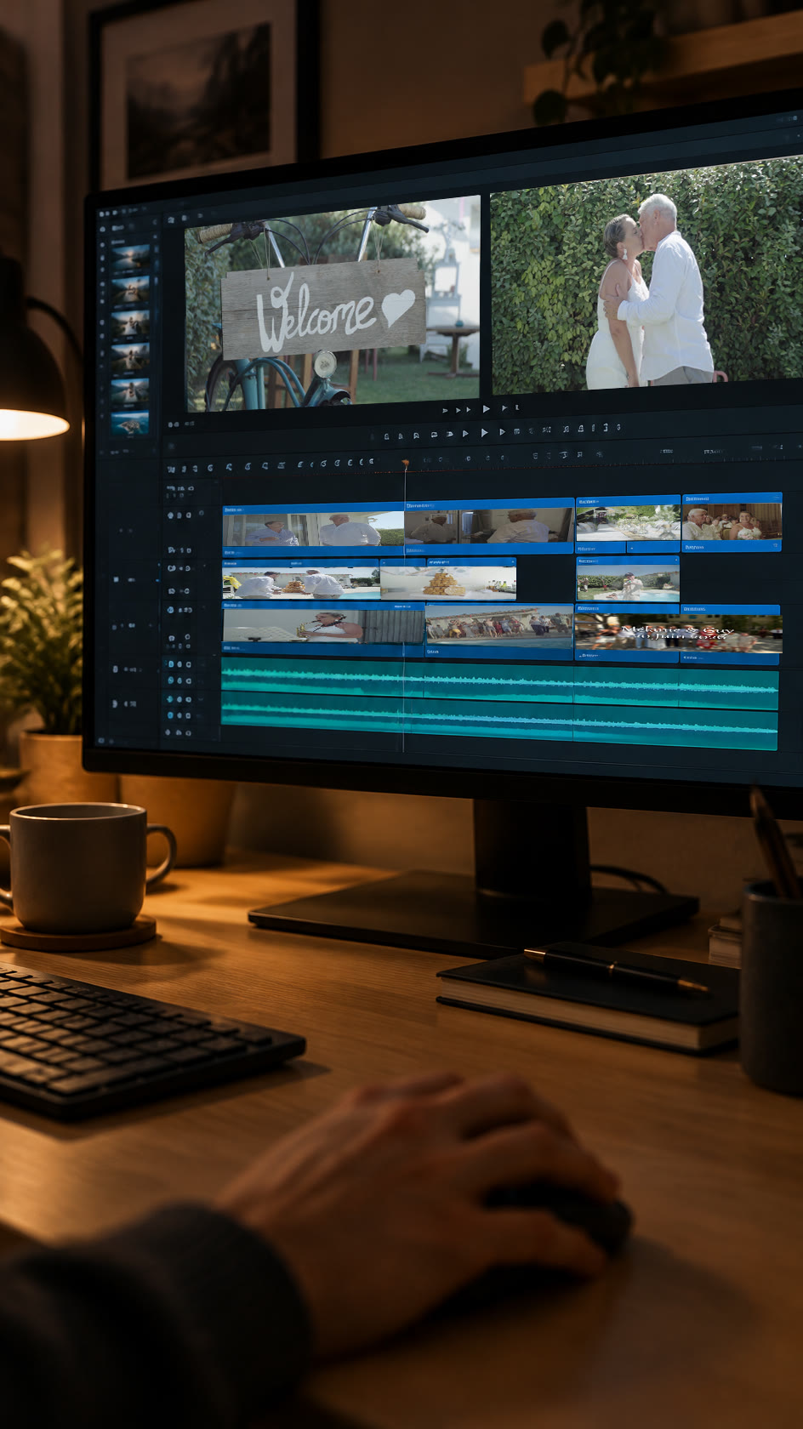Select the men by the pool clip
The image size is (803, 1429).
300,580
